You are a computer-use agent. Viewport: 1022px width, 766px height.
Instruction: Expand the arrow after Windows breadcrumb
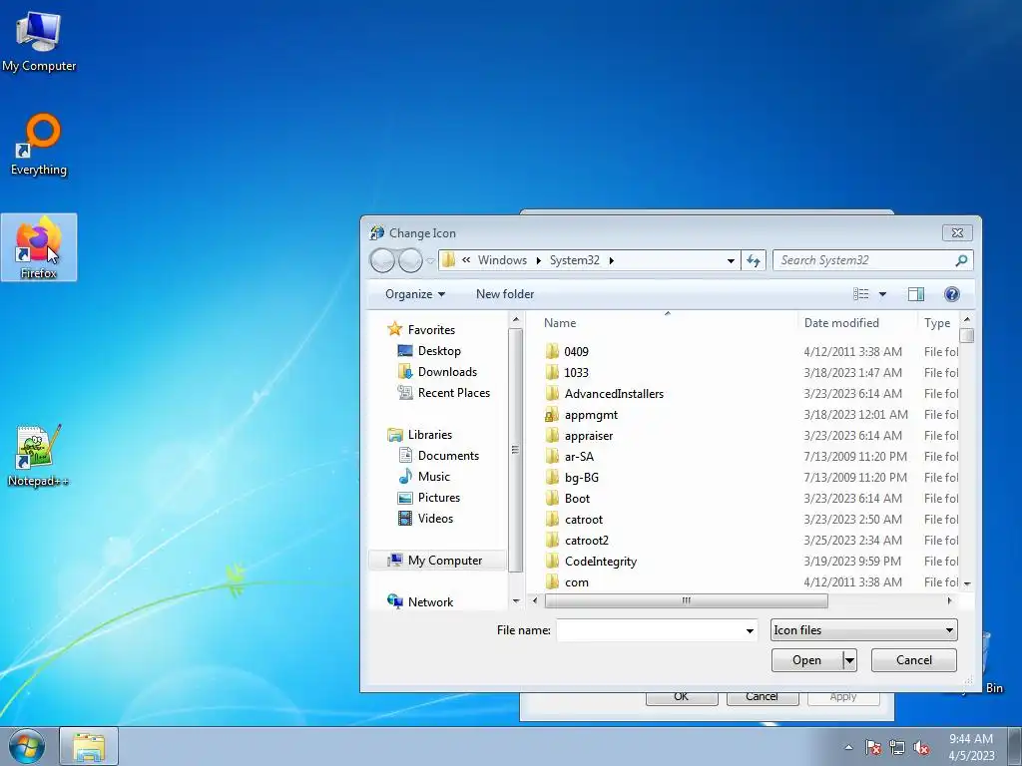(538, 260)
